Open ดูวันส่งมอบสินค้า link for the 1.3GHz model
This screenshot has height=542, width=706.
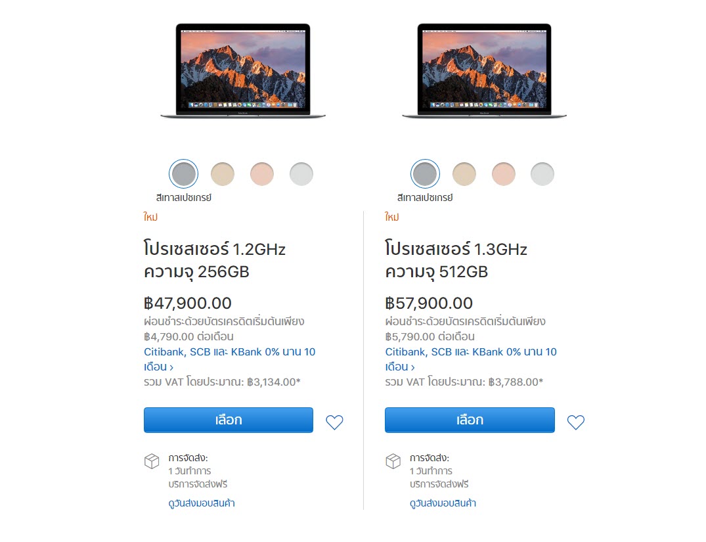pyautogui.click(x=443, y=503)
